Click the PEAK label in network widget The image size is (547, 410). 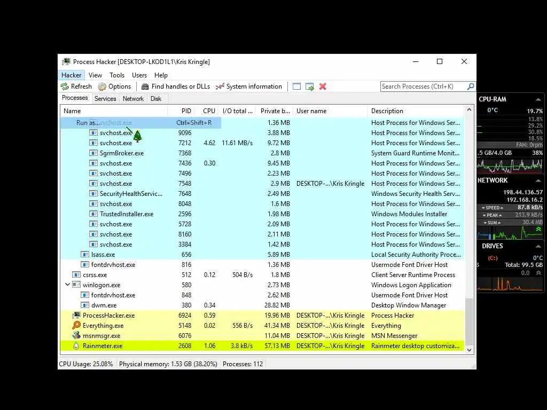coord(492,215)
